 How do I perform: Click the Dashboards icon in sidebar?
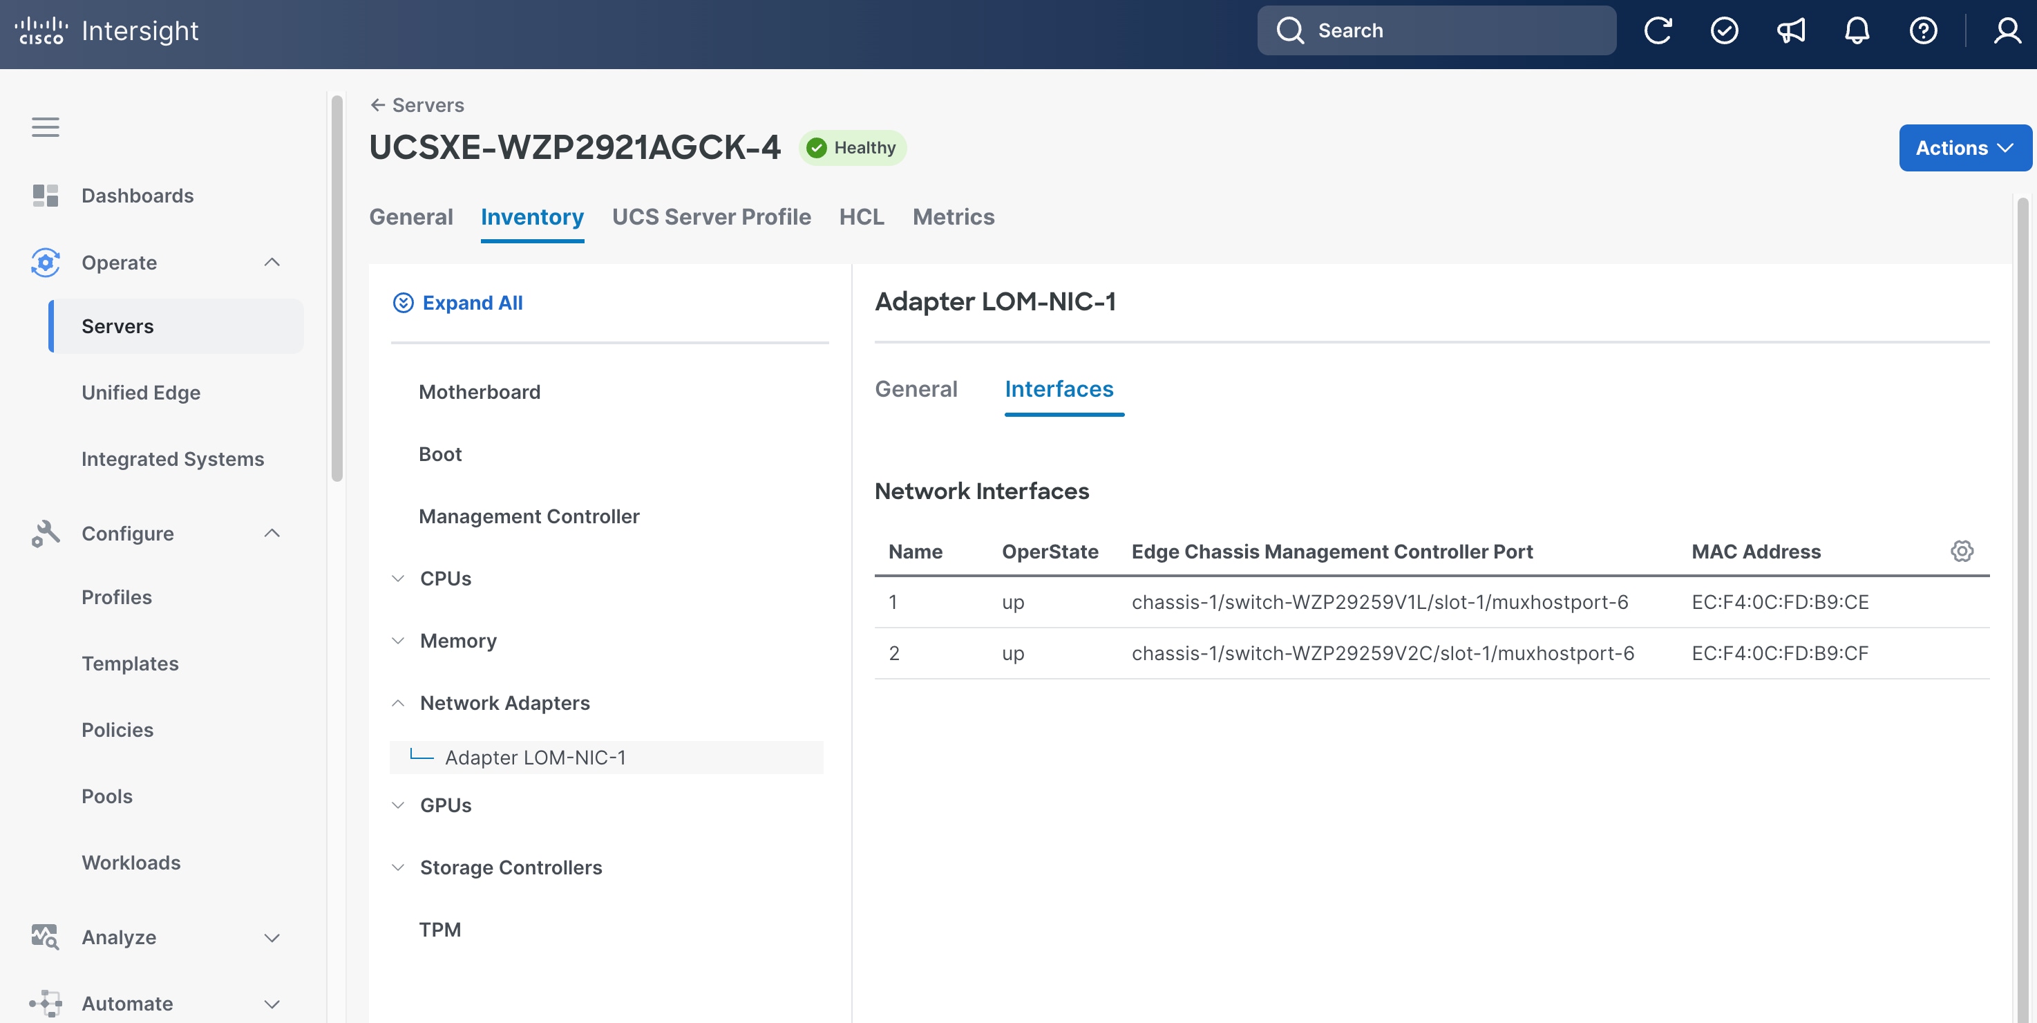(45, 196)
